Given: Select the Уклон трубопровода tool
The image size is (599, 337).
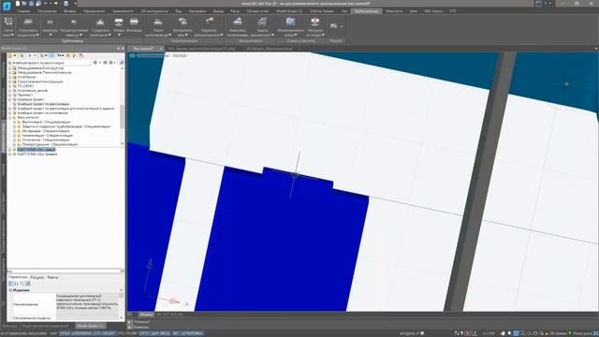Looking at the screenshot, I should [x=158, y=27].
